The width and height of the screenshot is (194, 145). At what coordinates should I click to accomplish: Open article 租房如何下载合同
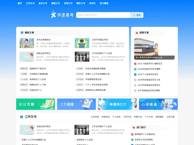point(38,68)
